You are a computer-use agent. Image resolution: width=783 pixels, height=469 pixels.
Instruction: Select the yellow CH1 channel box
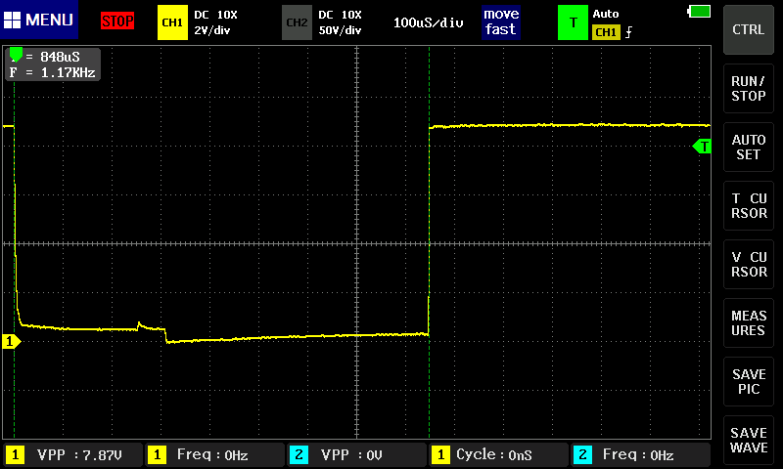(172, 22)
